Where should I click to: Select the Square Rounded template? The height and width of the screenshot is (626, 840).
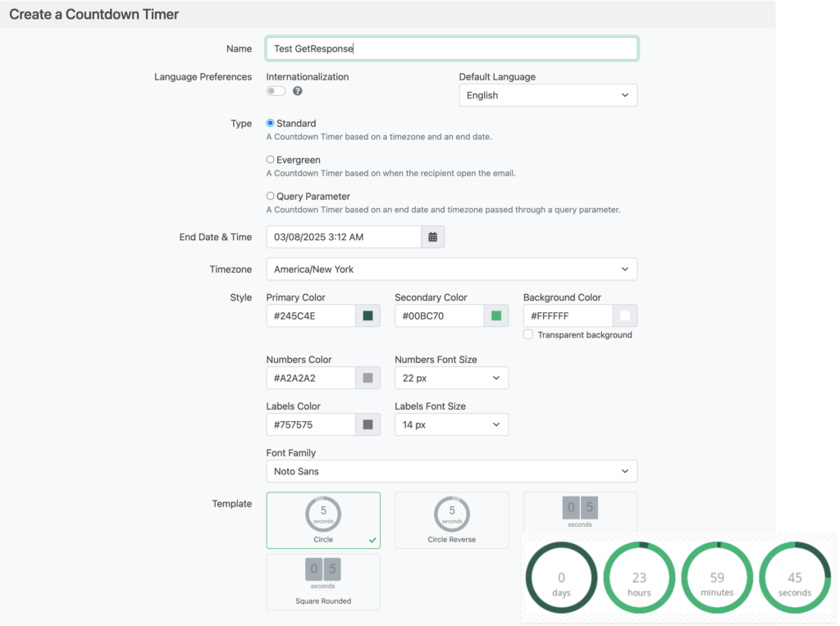coord(322,582)
